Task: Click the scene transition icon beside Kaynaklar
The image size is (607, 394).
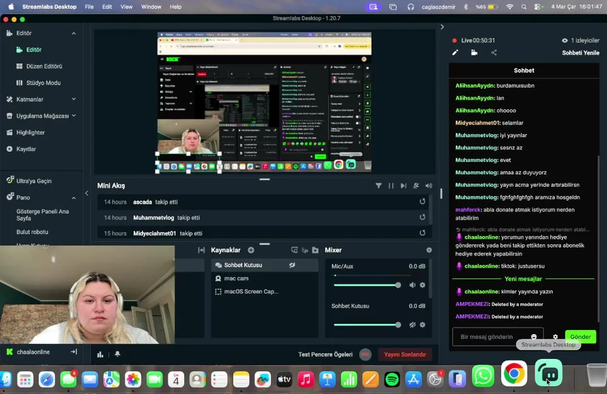Action: [201, 250]
